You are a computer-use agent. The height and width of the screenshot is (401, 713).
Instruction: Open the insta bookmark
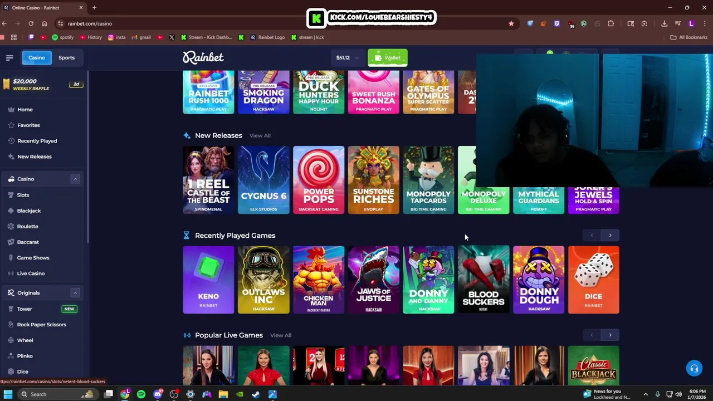(x=116, y=37)
